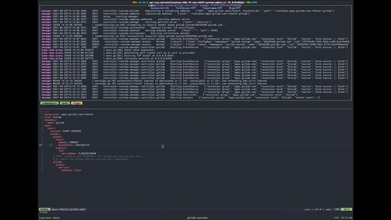
Task: Toggle the Wrap:Off log indicator
Action: (x=235, y=8)
